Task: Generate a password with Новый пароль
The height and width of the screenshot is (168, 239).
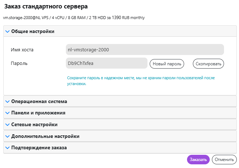Action: pos(167,64)
